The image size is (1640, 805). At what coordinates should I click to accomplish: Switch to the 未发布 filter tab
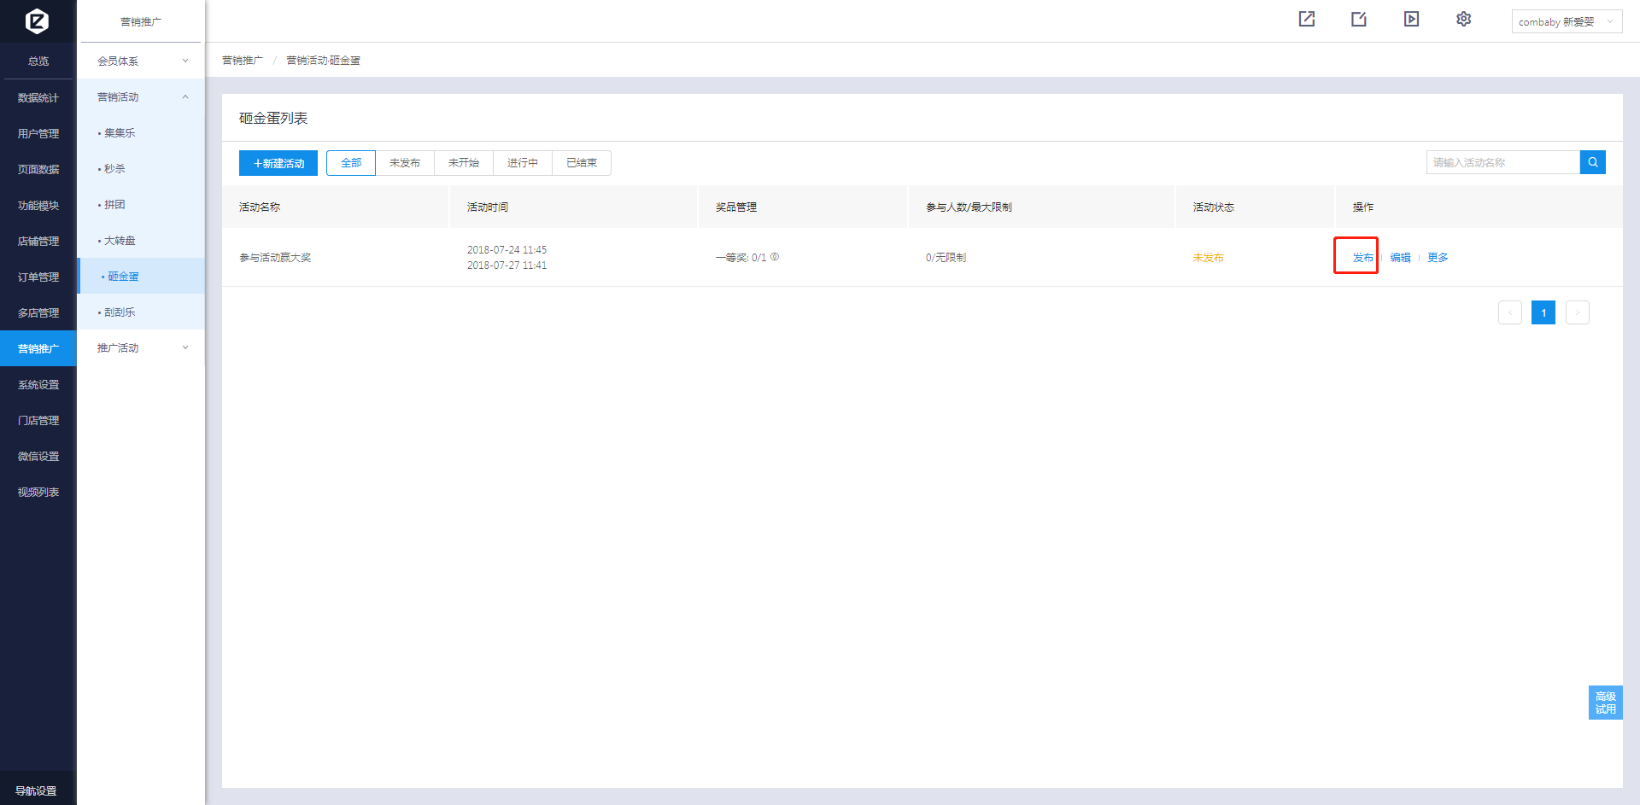pos(404,163)
